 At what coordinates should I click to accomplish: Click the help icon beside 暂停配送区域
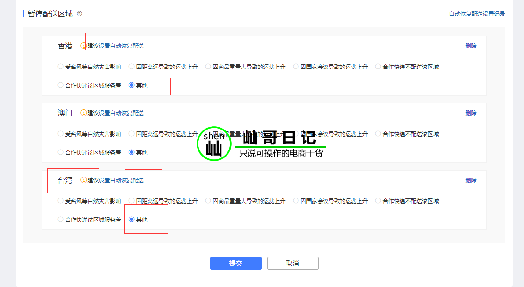point(79,14)
